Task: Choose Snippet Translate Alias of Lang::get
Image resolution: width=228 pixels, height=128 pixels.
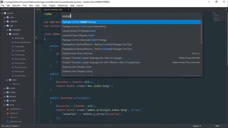Action: [x=131, y=58]
